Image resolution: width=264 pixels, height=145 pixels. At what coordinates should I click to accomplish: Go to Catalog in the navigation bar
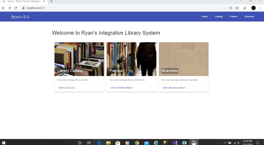(219, 17)
